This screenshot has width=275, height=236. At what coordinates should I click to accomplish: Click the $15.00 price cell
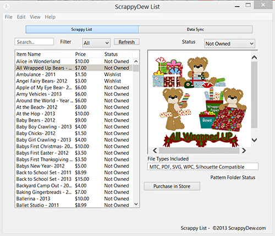point(82,179)
